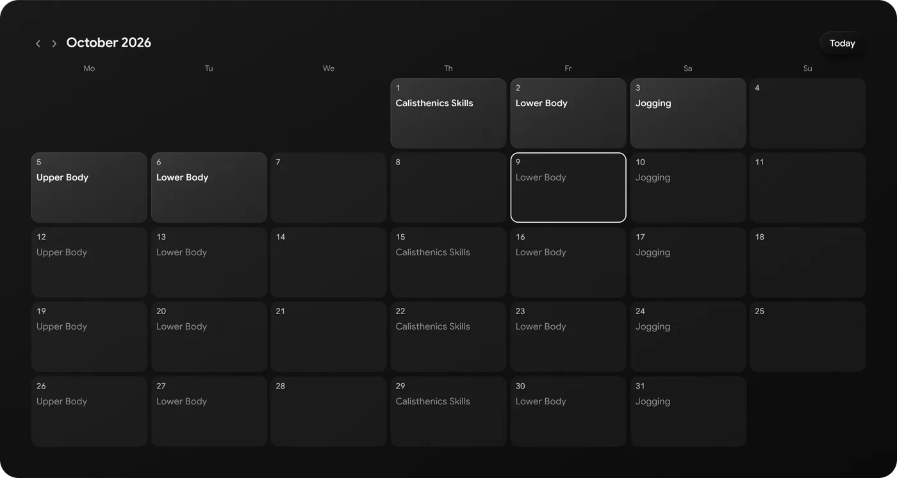This screenshot has height=478, width=897.
Task: Jump to Today
Action: pos(842,43)
